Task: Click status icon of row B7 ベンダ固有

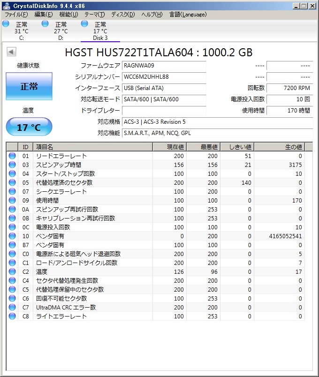Action: coord(12,245)
